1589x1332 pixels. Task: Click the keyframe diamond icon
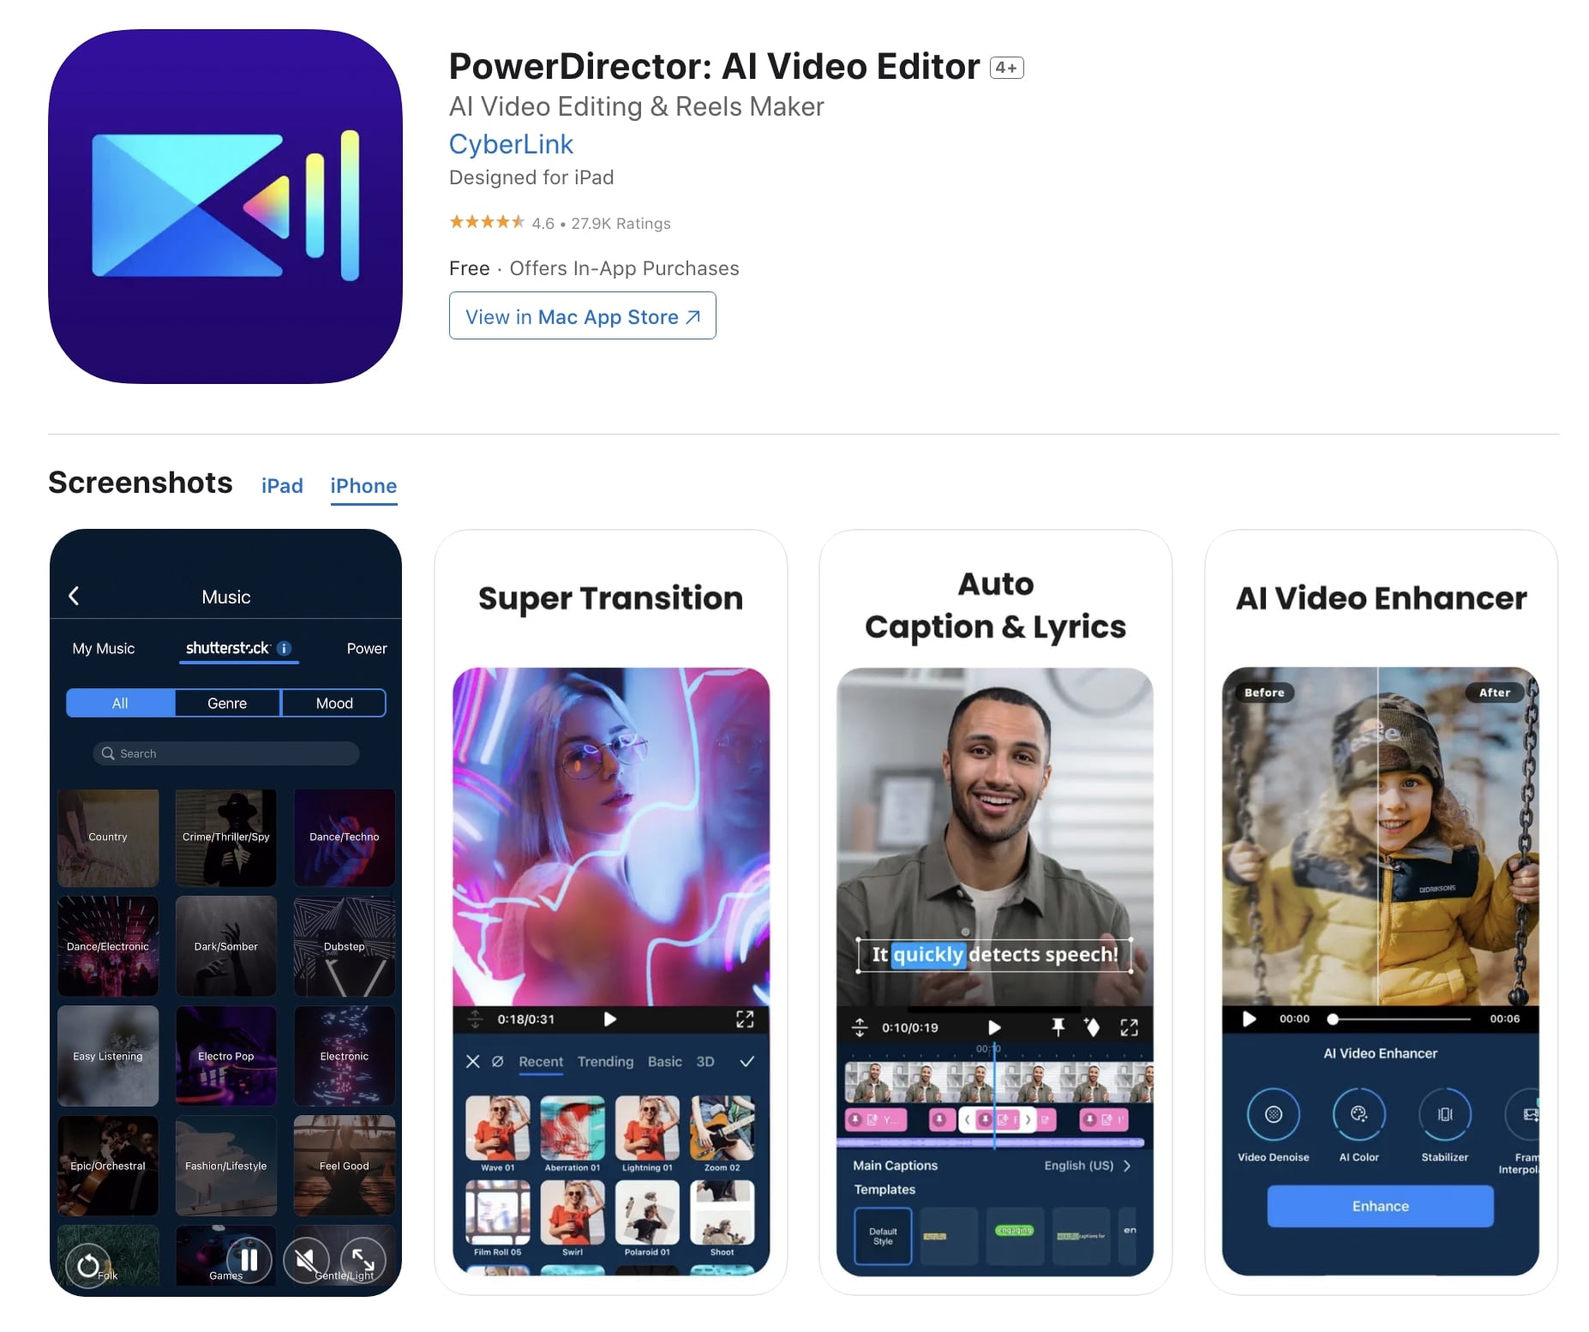pos(1092,1027)
